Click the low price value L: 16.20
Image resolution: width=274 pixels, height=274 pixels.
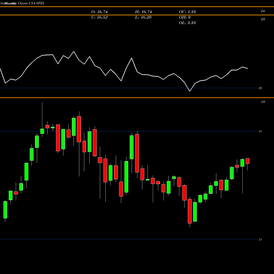pyautogui.click(x=143, y=18)
